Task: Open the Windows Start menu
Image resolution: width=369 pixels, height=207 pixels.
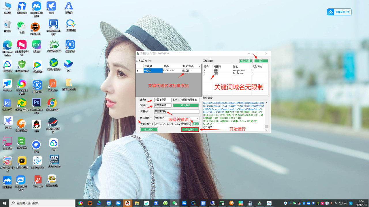Action: 5,203
